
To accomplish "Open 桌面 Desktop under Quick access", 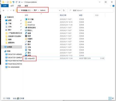I will pyautogui.click(x=10, y=20).
